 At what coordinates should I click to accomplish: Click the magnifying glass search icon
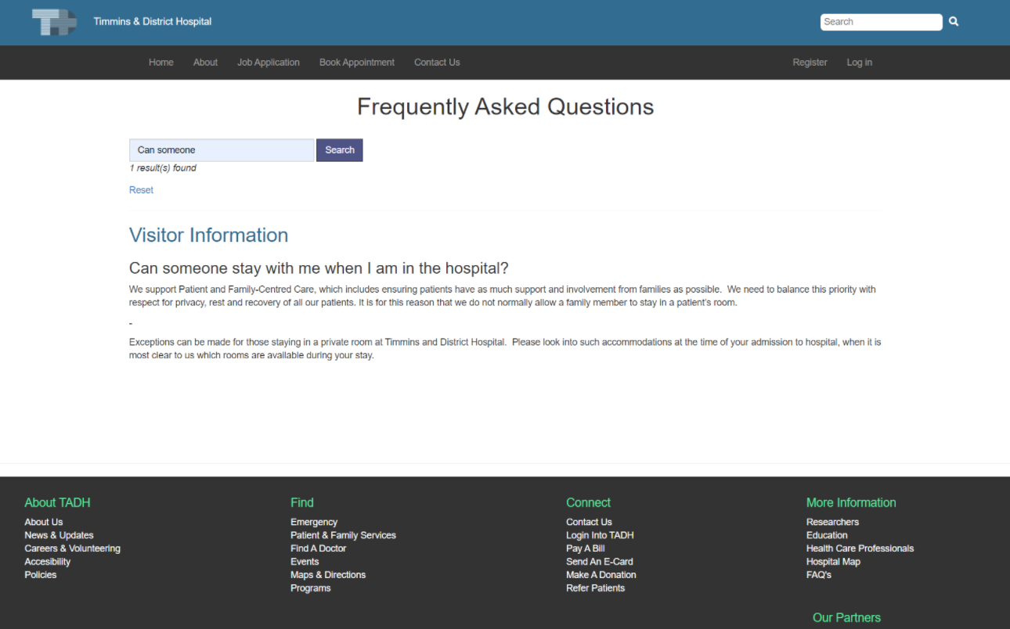tap(954, 22)
